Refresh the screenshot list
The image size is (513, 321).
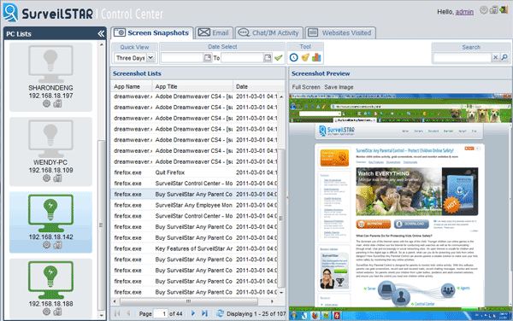220,313
